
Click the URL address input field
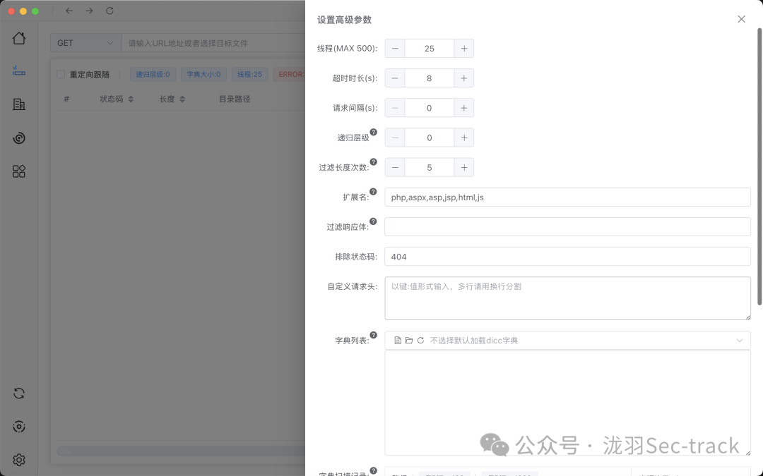tap(214, 43)
